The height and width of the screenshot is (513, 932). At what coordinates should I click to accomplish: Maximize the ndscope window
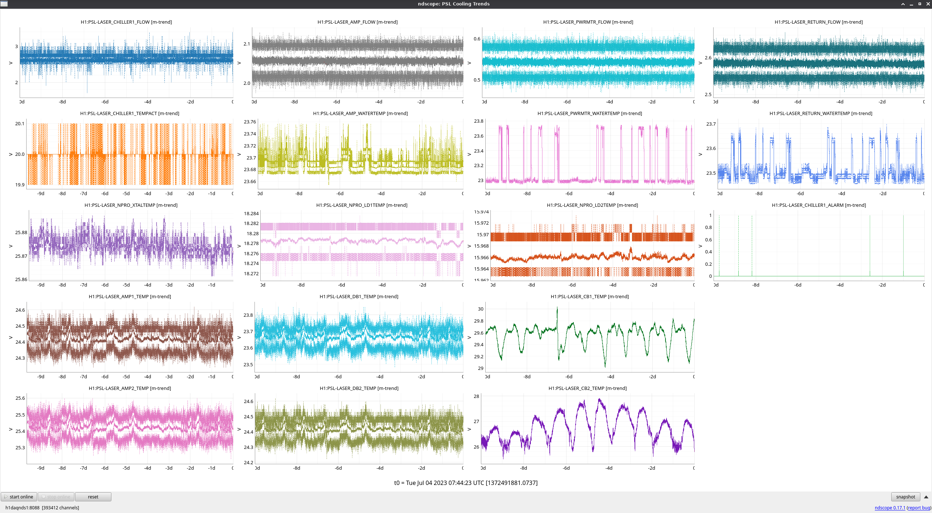point(920,4)
